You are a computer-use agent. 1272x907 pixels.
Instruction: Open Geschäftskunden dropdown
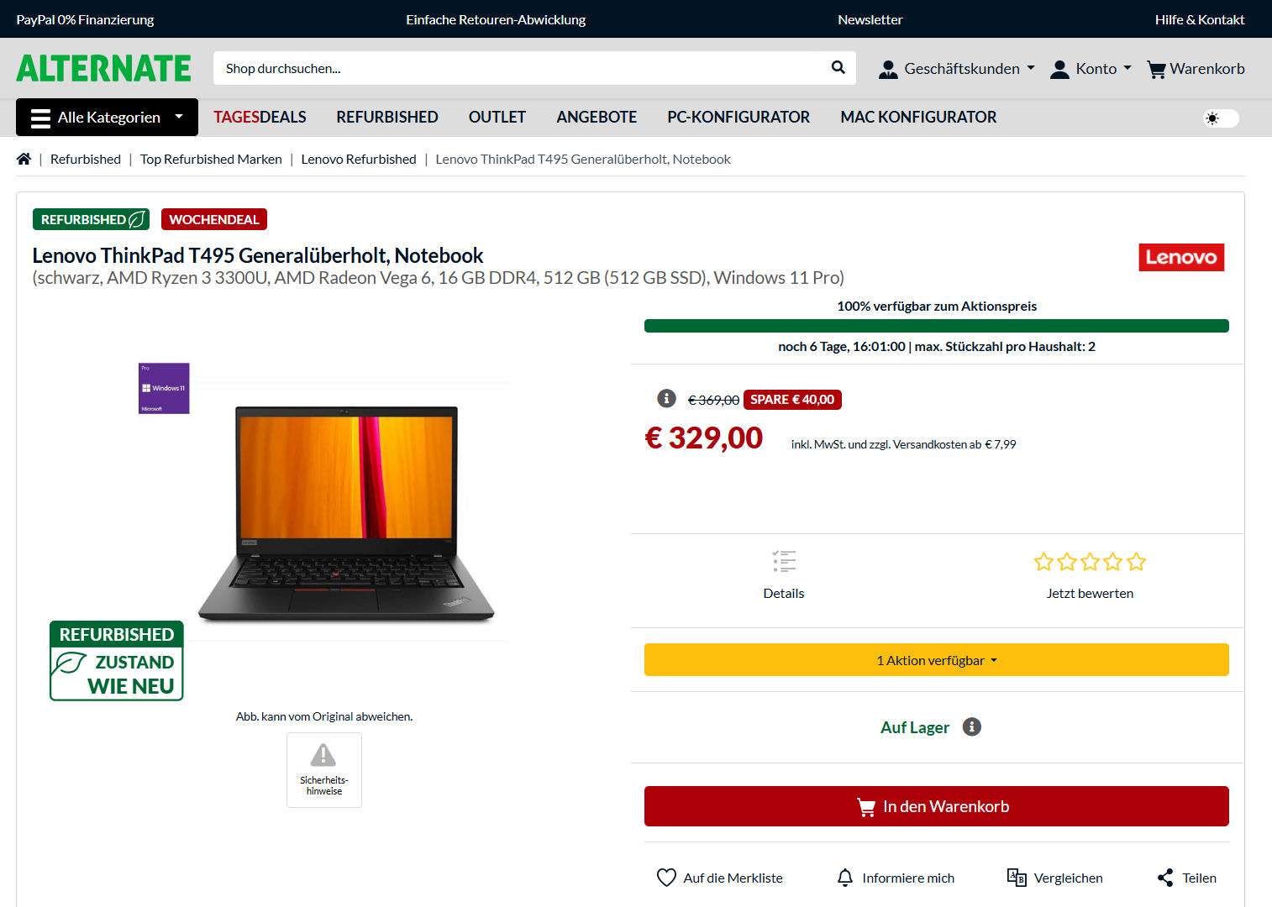point(956,69)
